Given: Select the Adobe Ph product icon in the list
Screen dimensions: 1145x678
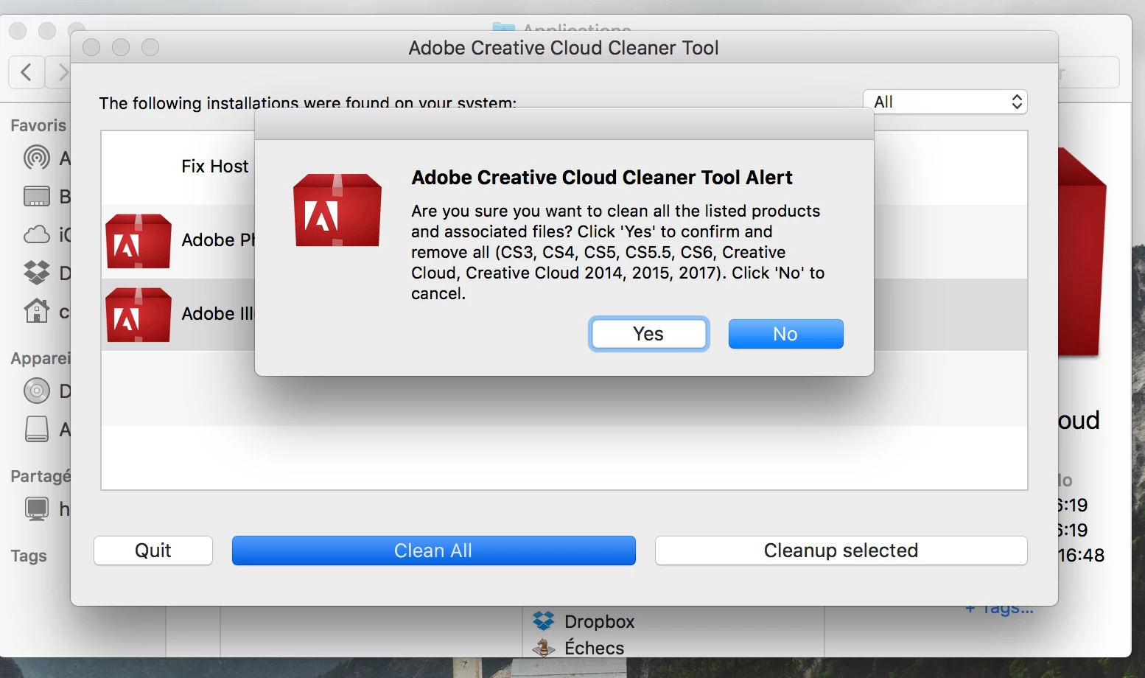Looking at the screenshot, I should 139,241.
